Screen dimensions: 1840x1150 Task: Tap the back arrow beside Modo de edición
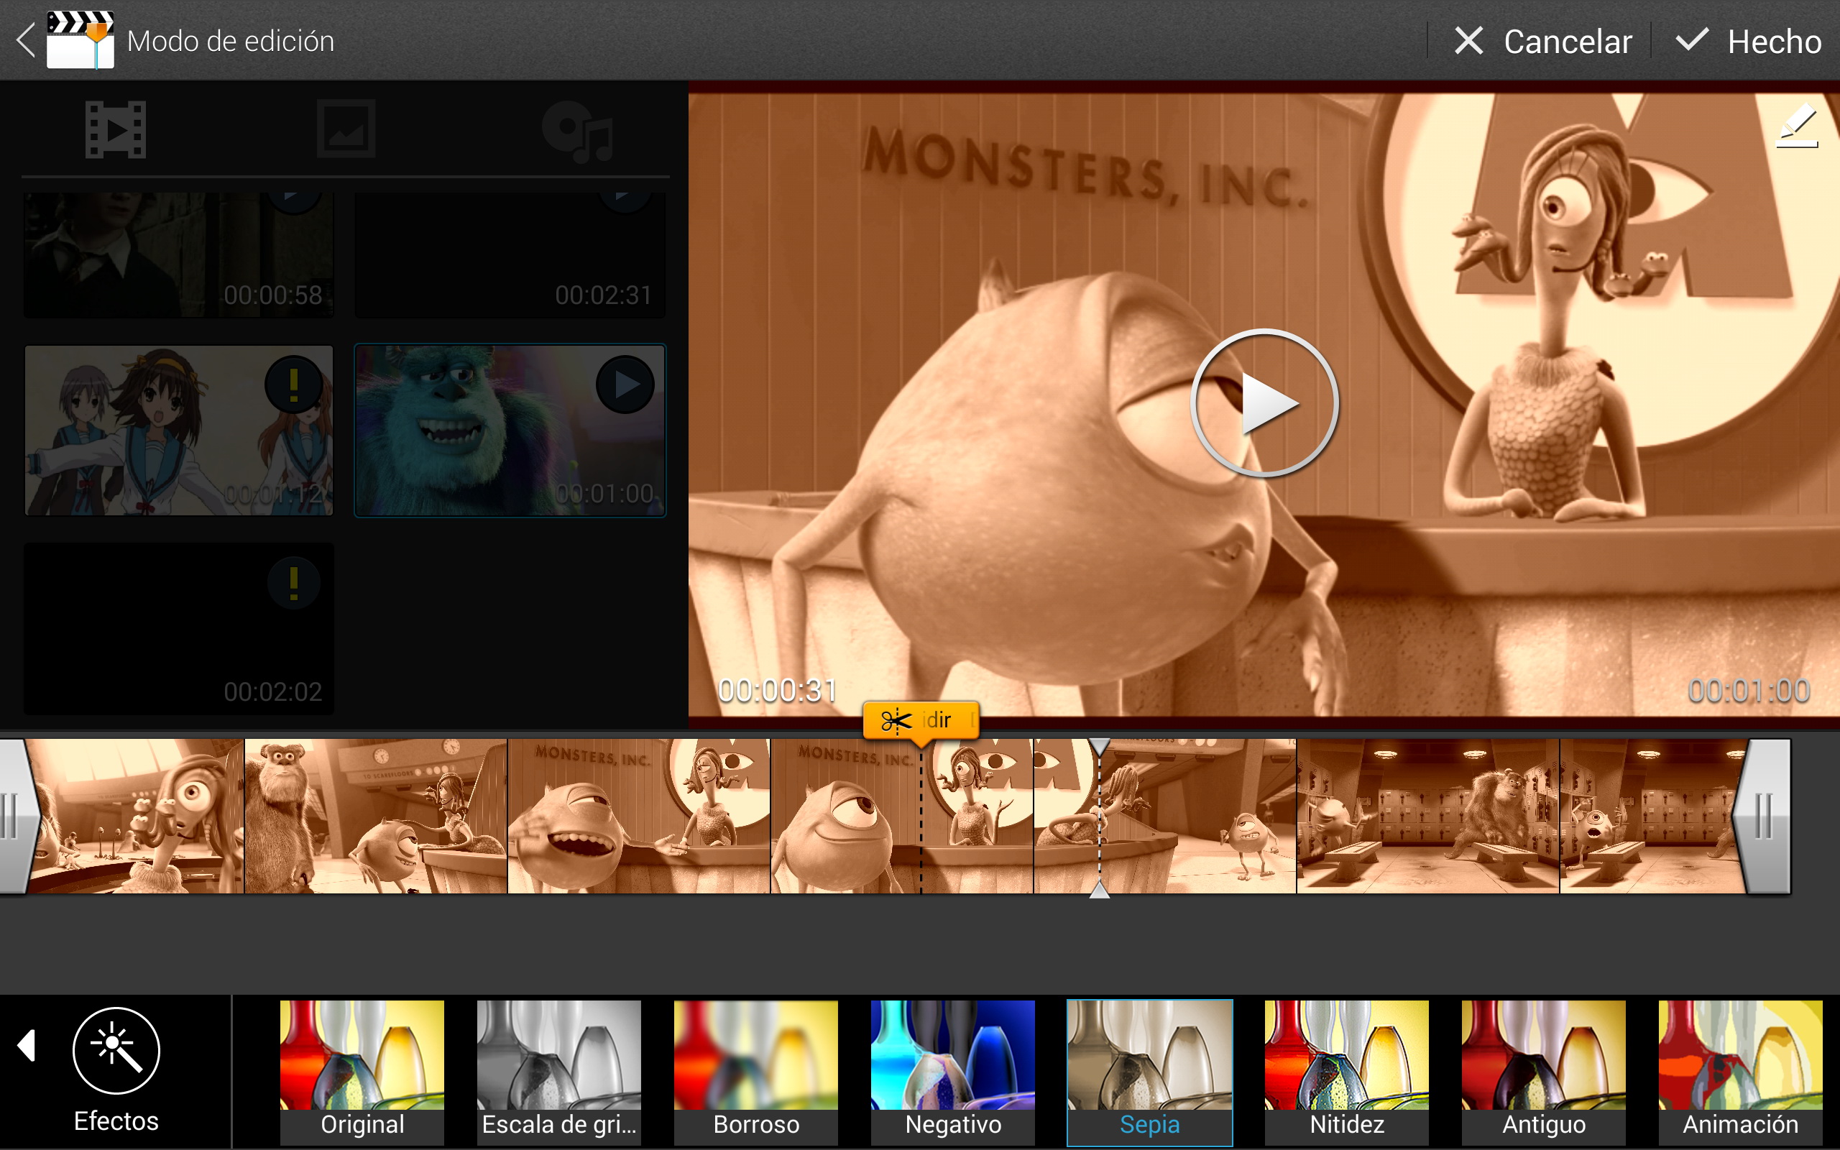pyautogui.click(x=26, y=41)
